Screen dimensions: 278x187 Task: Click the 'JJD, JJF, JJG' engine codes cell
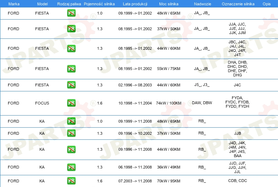tap(237, 167)
